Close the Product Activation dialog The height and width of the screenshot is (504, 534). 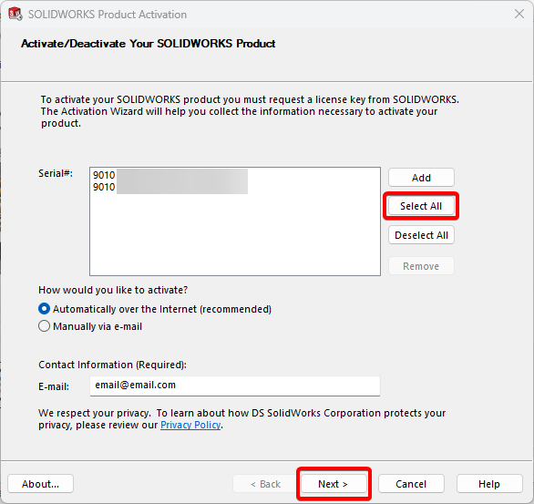(519, 14)
